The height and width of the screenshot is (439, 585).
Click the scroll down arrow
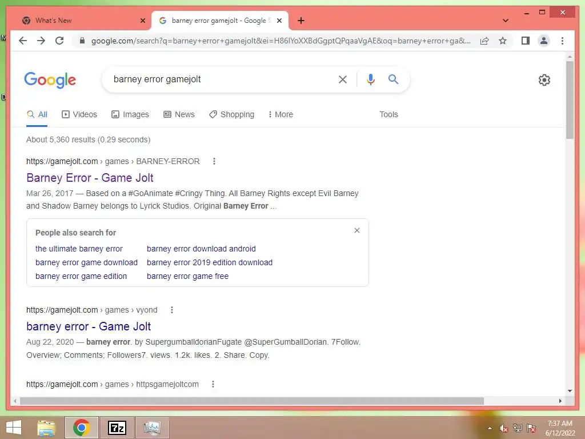tap(570, 391)
